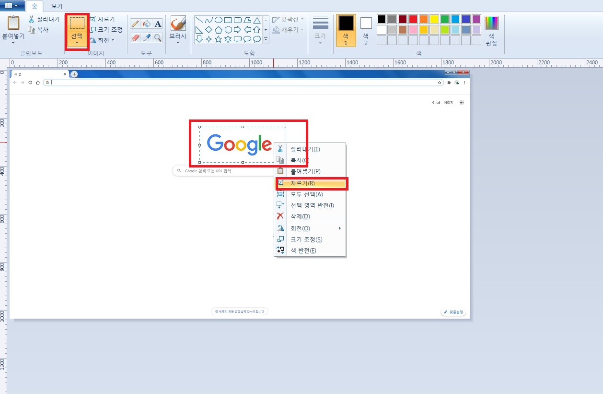The width and height of the screenshot is (603, 394).
Task: Pick the Five-point star shape
Action: [x=218, y=39]
